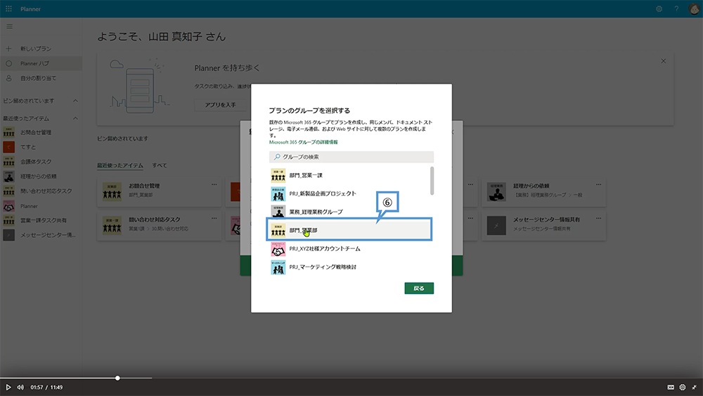Open メッセージセンター情報 plan in sidebar

pos(41,235)
